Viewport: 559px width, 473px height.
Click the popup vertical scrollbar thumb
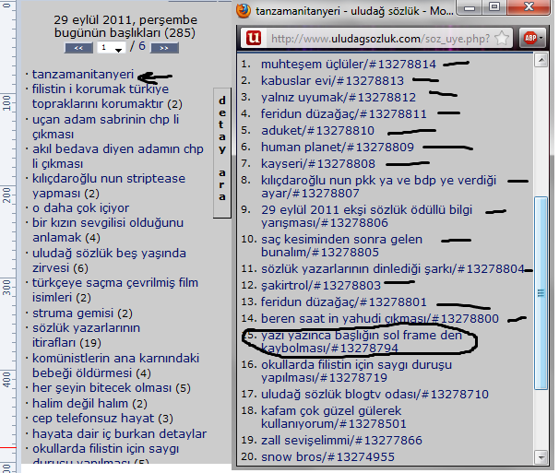click(x=541, y=293)
